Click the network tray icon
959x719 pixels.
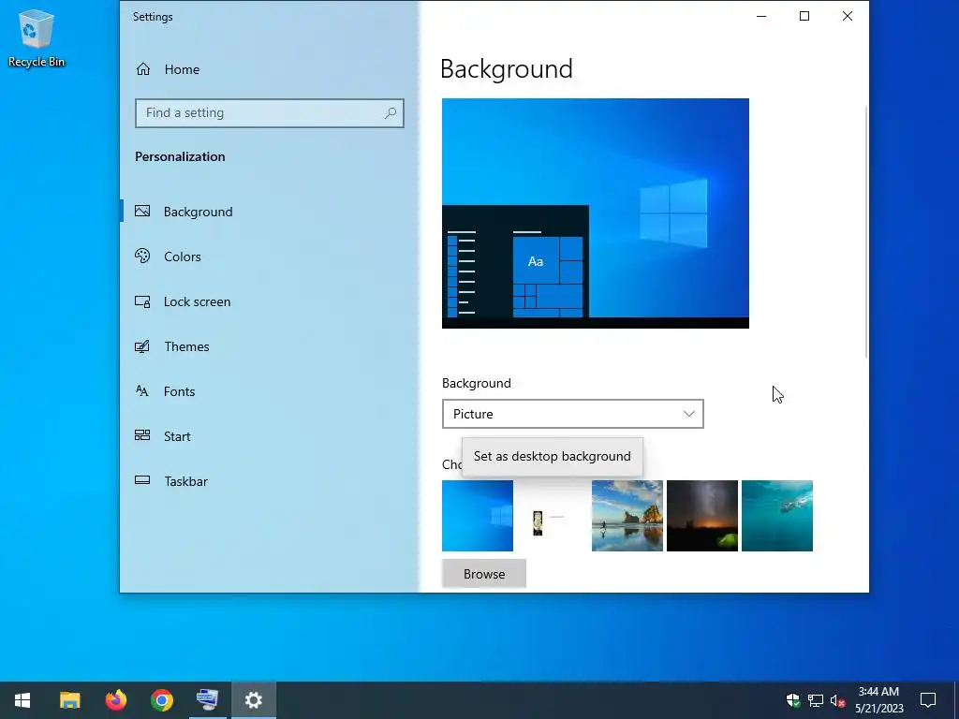(816, 700)
